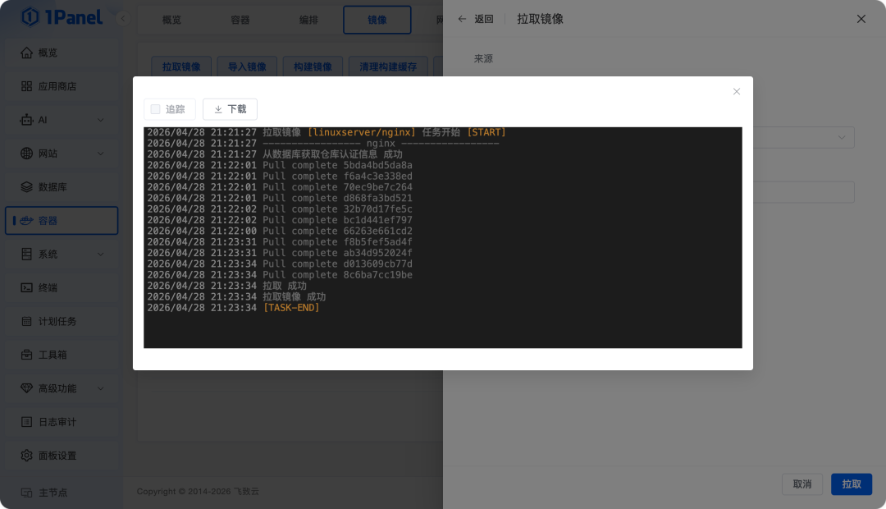886x509 pixels.
Task: Click log line 'Pull complete 66263e661cd2'
Action: 280,231
